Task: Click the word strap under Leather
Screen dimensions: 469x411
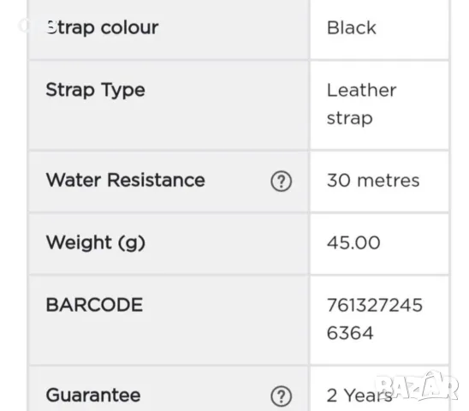Action: [x=350, y=118]
